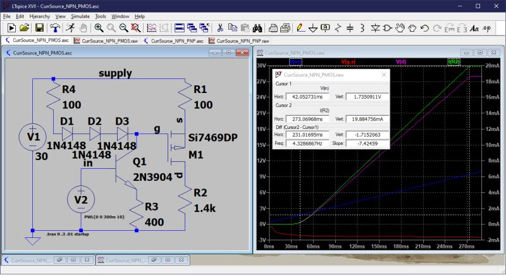Switch to CurrSource_NPN_PNP.asc tab
The width and height of the screenshot is (506, 277).
pyautogui.click(x=173, y=41)
